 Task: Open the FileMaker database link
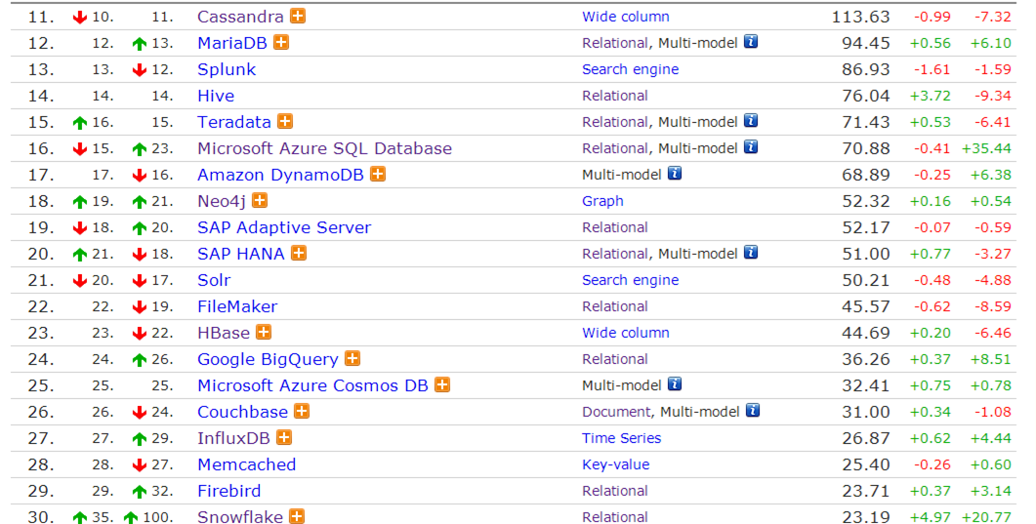tap(237, 306)
